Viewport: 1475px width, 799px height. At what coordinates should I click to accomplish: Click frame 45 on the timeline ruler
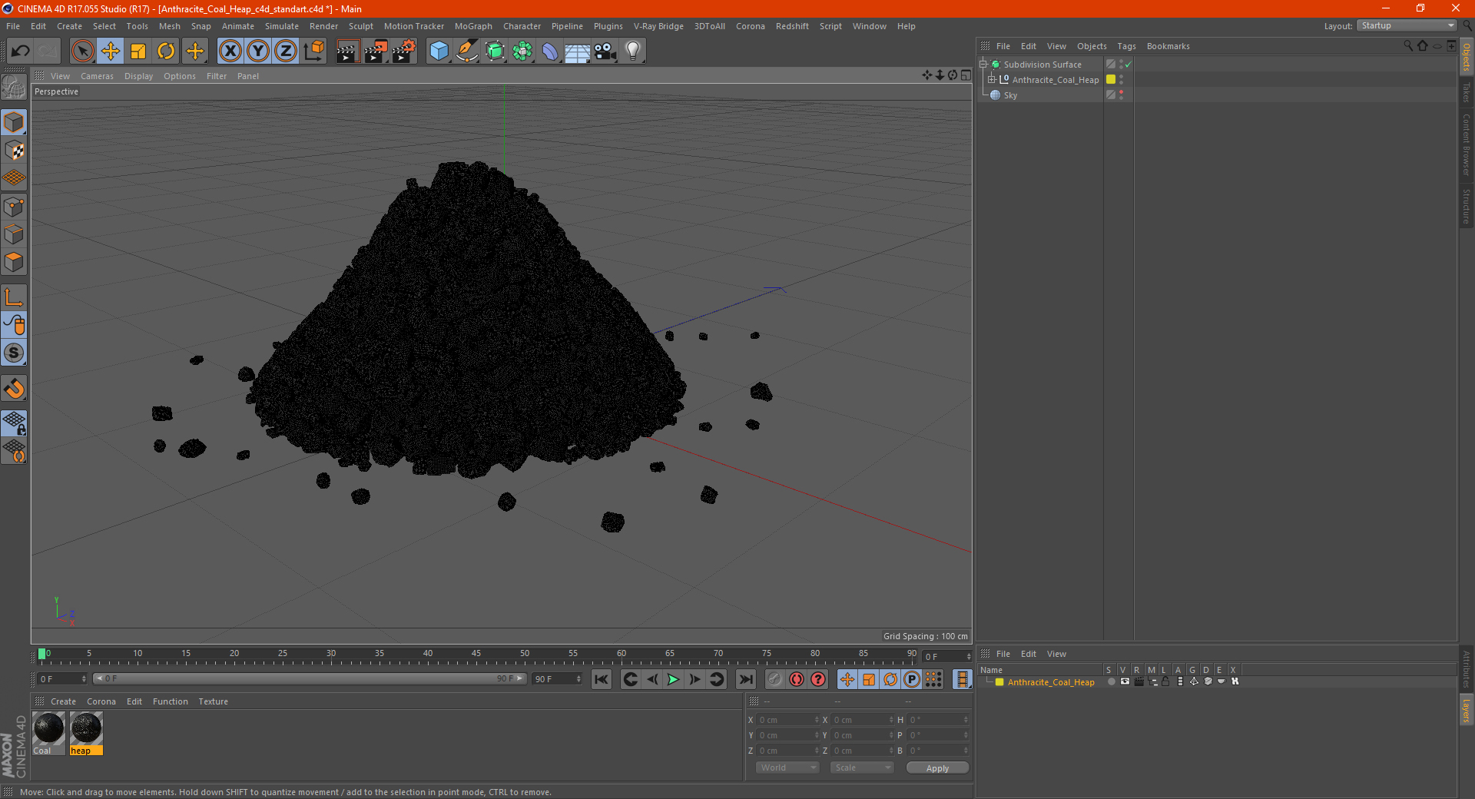point(476,655)
